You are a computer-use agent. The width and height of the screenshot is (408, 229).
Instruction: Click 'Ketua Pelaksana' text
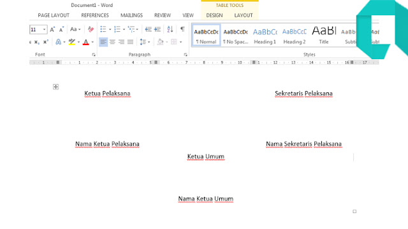(x=107, y=94)
